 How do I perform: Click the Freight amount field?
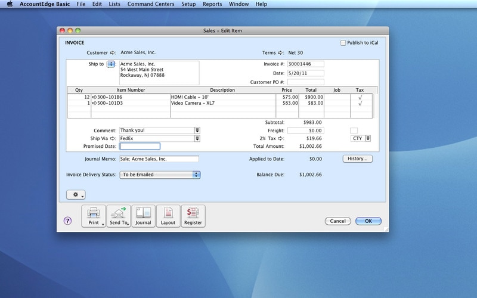[x=306, y=131]
